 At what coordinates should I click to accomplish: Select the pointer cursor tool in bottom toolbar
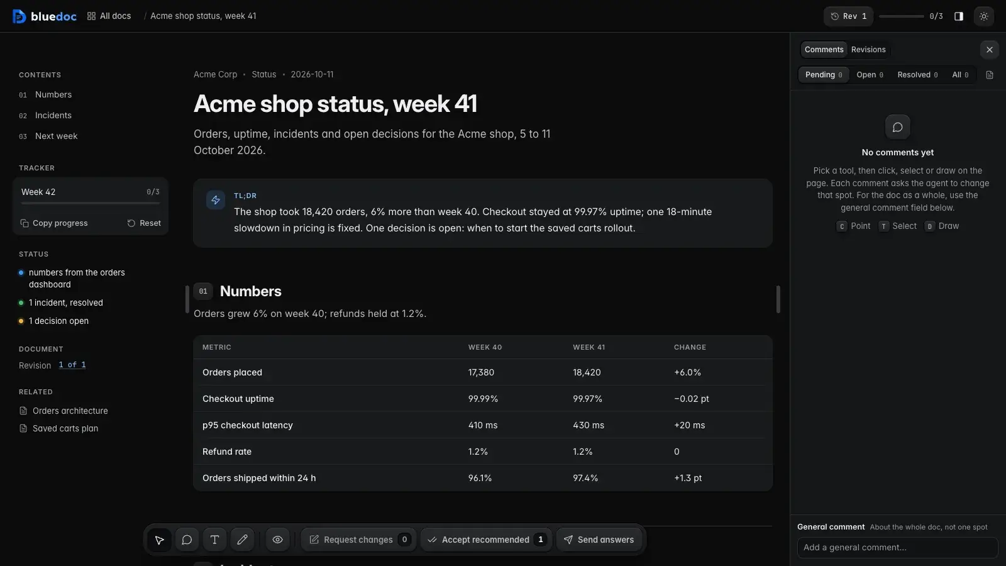pos(160,540)
